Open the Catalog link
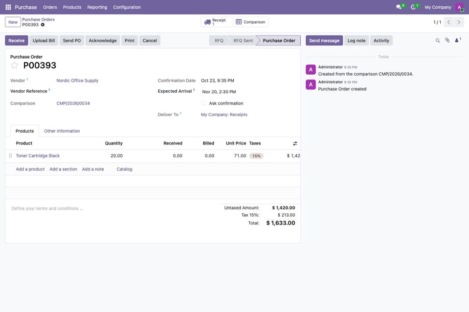Screen dimensions: 469x312 click(x=124, y=169)
